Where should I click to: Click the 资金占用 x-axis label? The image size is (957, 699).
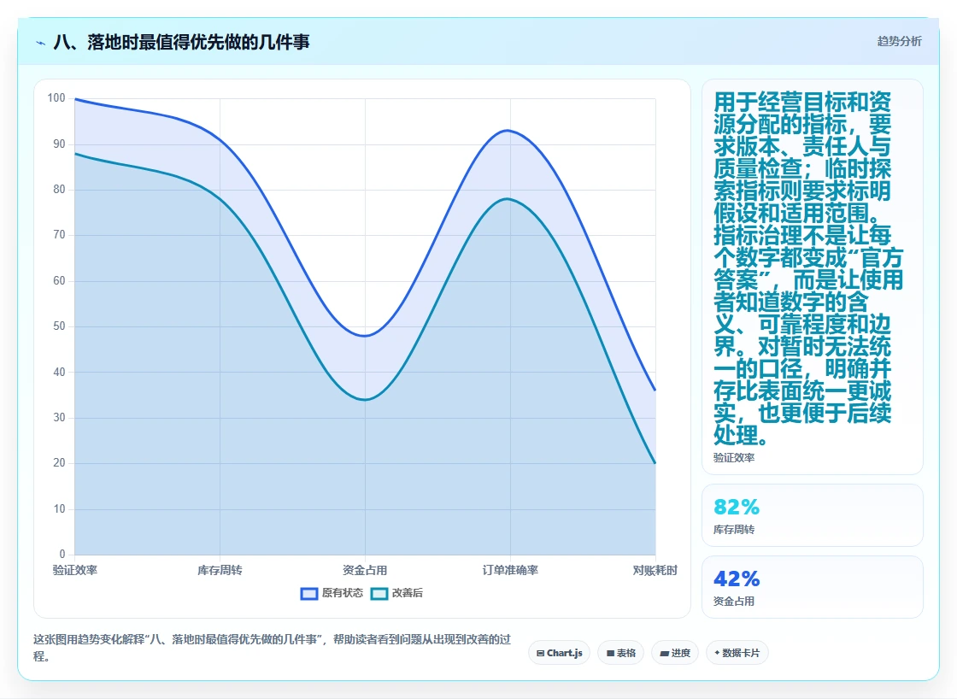(365, 570)
